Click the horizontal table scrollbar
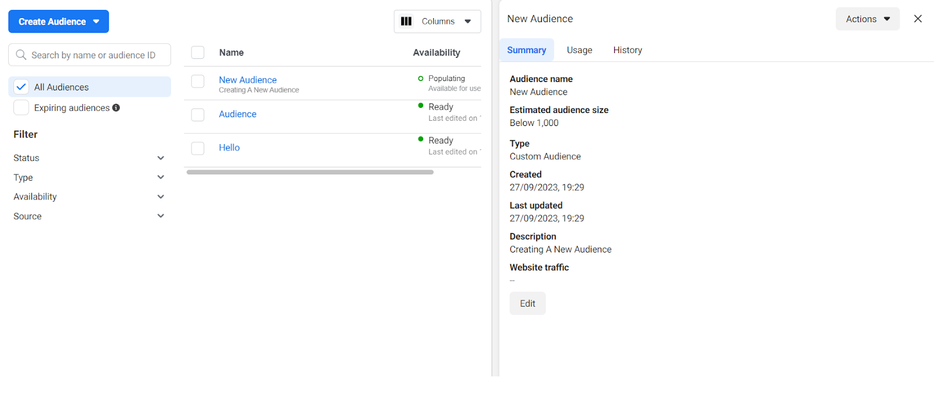 [309, 172]
